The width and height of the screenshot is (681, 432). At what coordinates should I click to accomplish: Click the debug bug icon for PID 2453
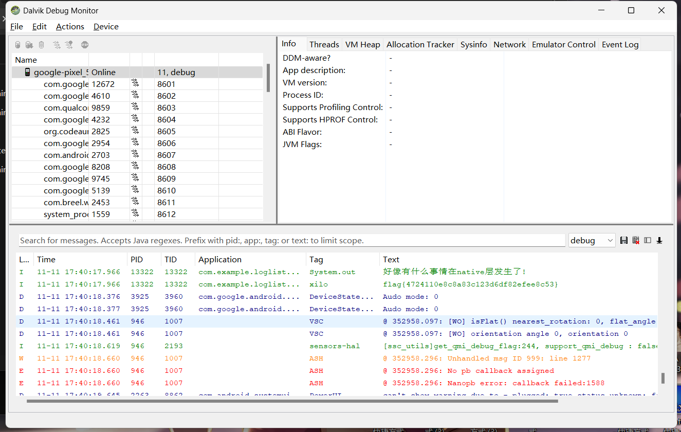(x=135, y=202)
